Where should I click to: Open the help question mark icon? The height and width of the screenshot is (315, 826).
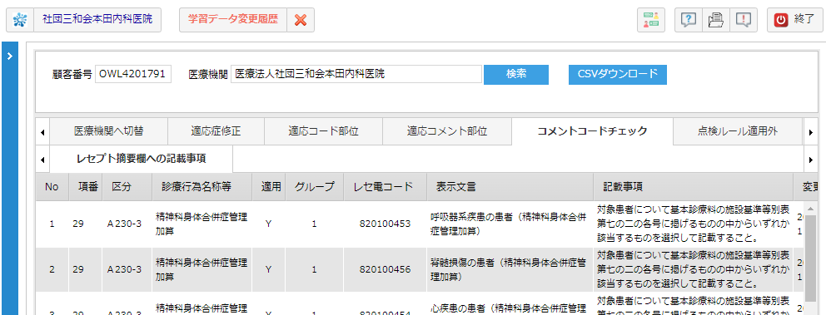click(689, 20)
